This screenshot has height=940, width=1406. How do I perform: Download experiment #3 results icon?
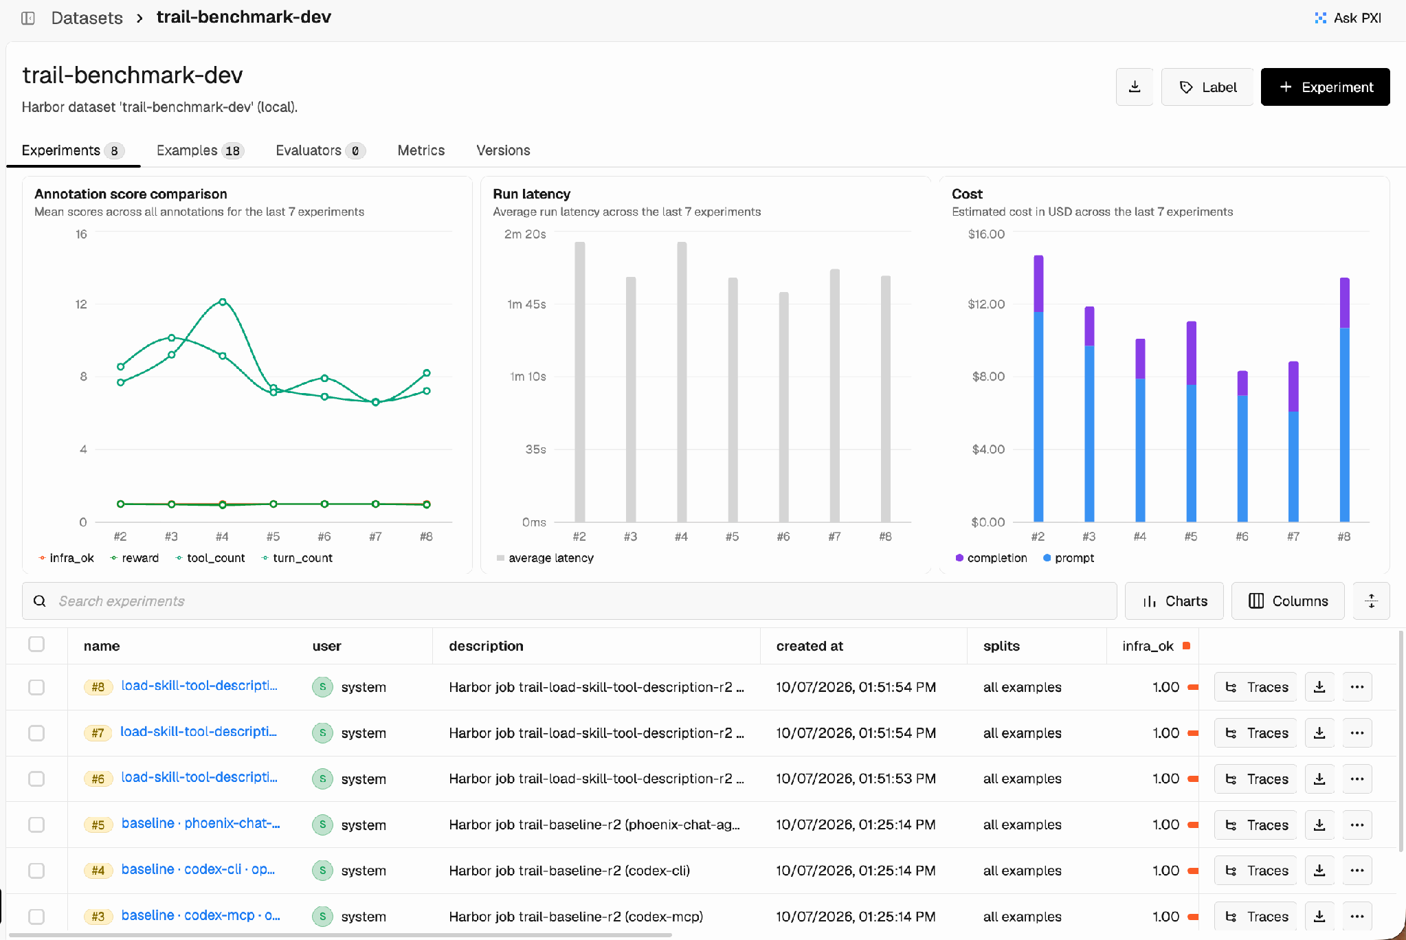pos(1319,916)
